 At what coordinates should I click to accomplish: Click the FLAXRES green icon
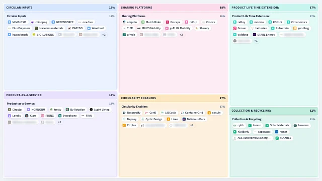[x=277, y=138]
